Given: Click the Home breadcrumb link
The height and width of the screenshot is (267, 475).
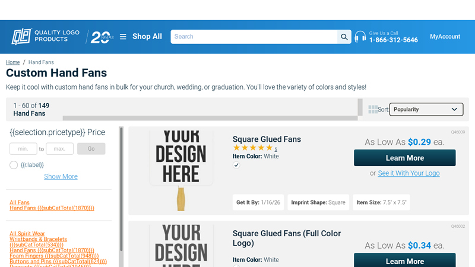Looking at the screenshot, I should (12, 62).
